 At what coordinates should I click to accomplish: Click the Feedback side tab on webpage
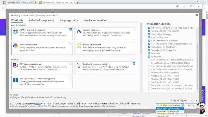203,96
